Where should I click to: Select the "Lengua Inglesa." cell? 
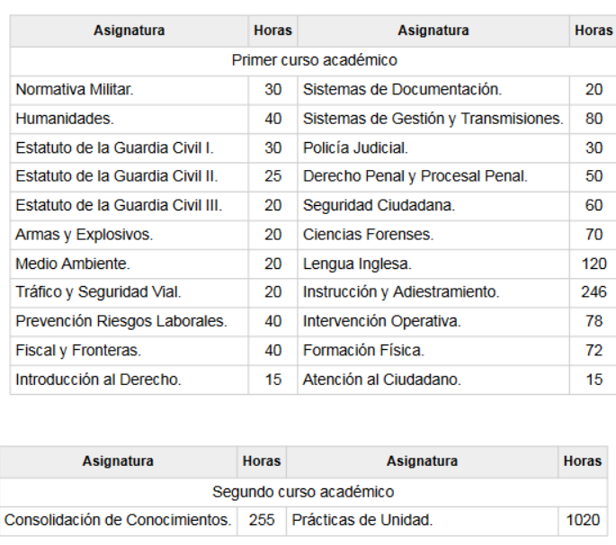click(357, 264)
